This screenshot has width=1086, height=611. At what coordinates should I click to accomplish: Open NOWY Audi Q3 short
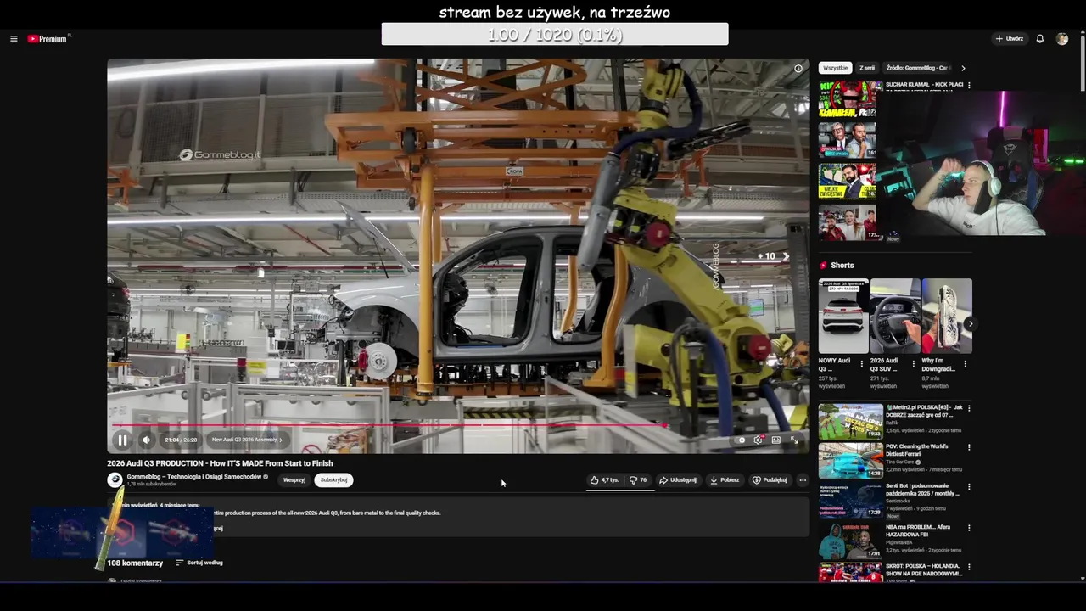click(x=843, y=316)
